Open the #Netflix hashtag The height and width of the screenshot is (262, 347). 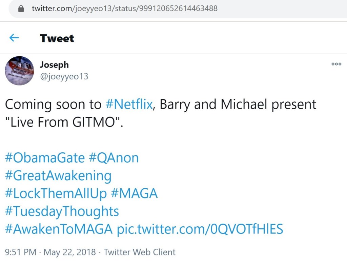point(129,105)
